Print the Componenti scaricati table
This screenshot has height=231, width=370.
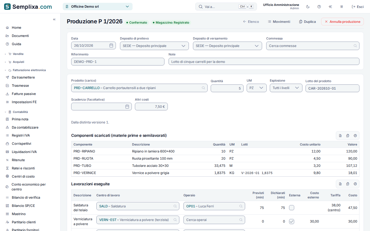355,136
